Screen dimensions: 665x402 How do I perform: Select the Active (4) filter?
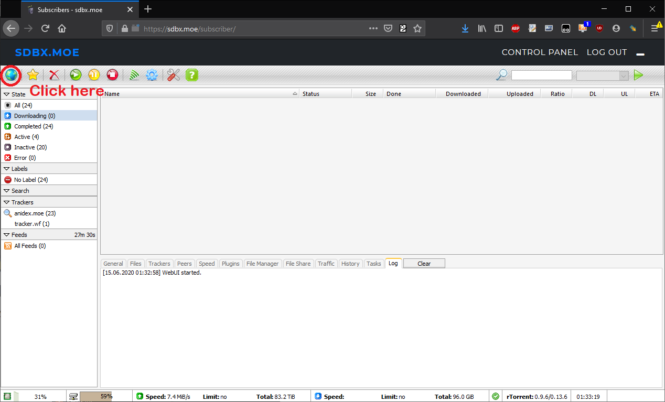49,137
